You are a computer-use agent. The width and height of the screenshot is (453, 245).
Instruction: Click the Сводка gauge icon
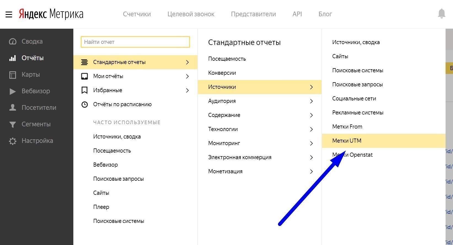click(x=13, y=41)
